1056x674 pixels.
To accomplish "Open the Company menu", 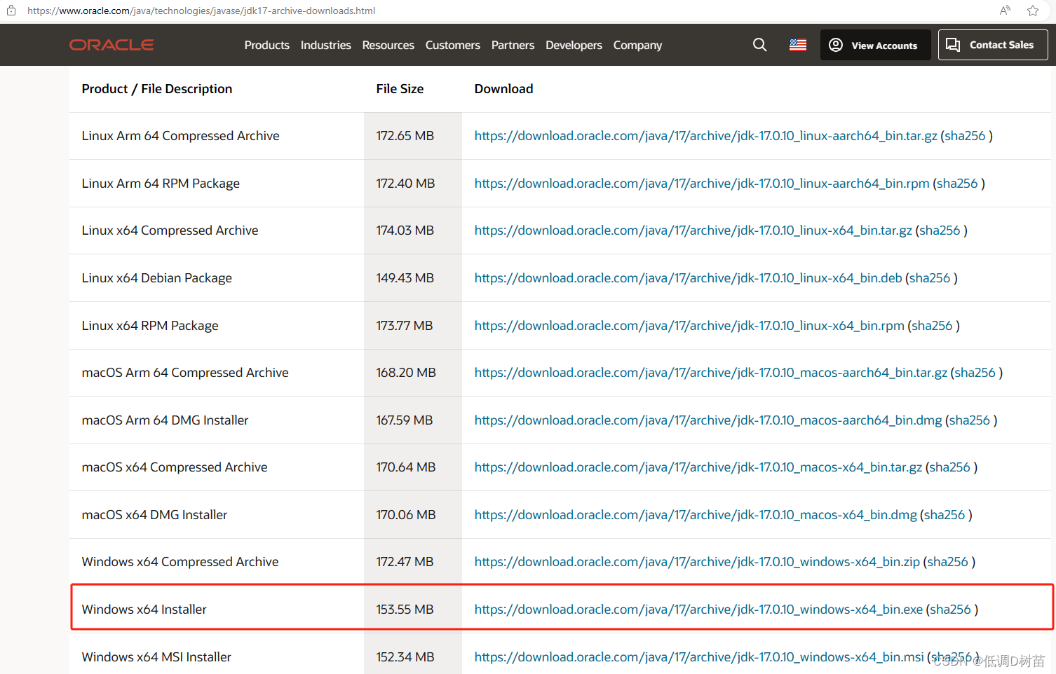I will [x=637, y=45].
